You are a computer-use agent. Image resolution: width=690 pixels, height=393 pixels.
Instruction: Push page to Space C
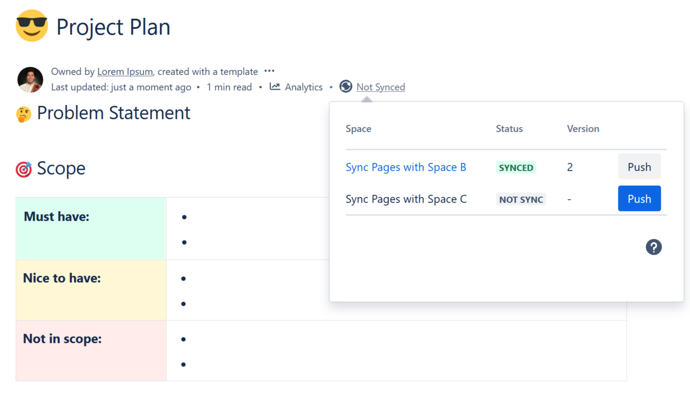[x=639, y=199]
